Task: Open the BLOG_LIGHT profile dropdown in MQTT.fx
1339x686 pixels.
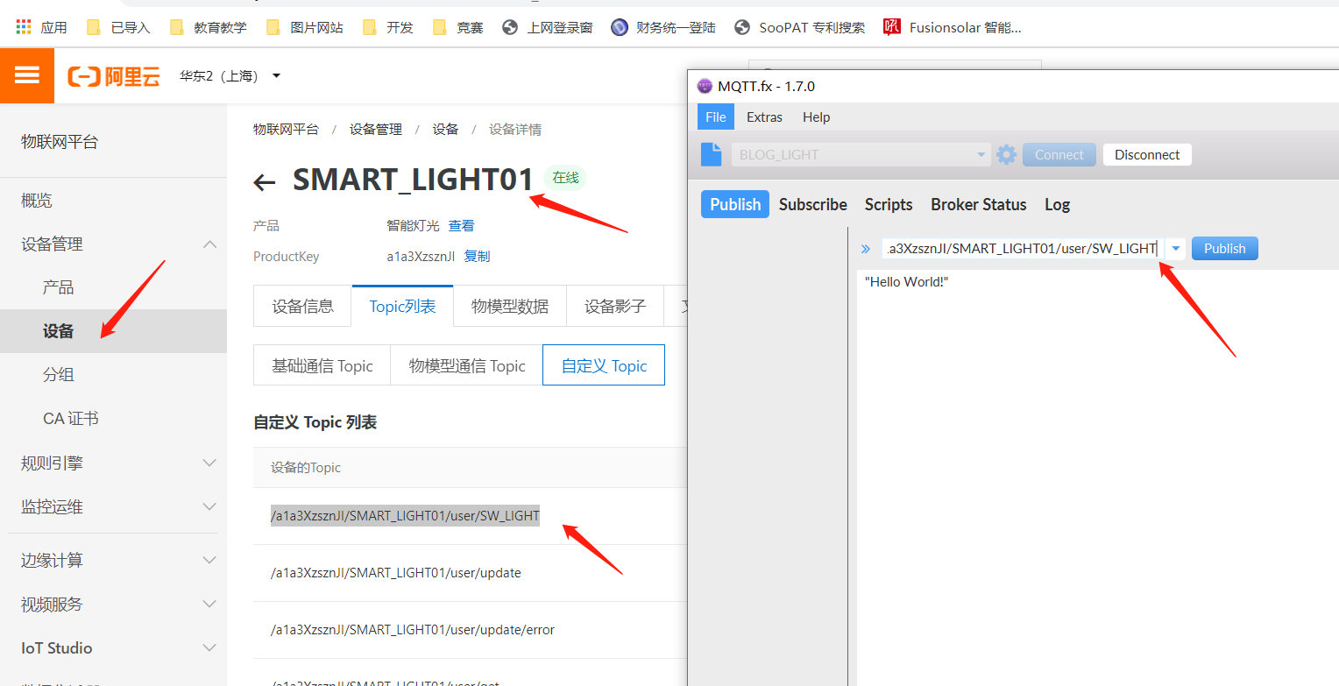Action: (861, 154)
